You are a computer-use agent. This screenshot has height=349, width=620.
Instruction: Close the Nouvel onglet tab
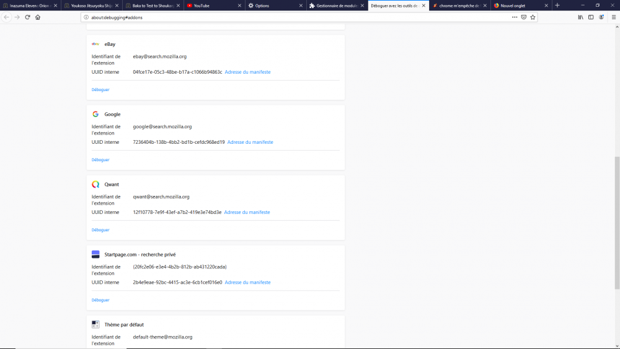coord(546,6)
